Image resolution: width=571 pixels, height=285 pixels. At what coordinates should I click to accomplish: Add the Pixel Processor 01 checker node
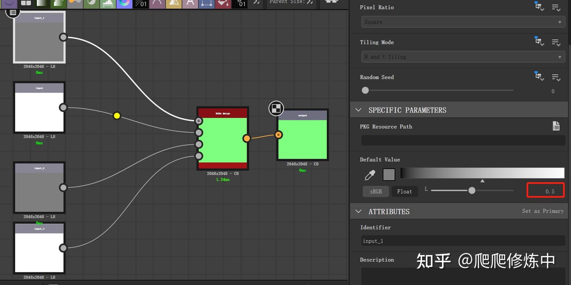[x=141, y=4]
